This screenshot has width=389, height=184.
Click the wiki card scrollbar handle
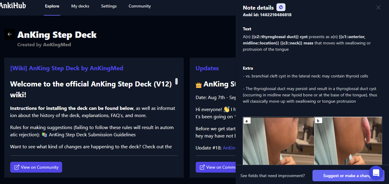(176, 81)
